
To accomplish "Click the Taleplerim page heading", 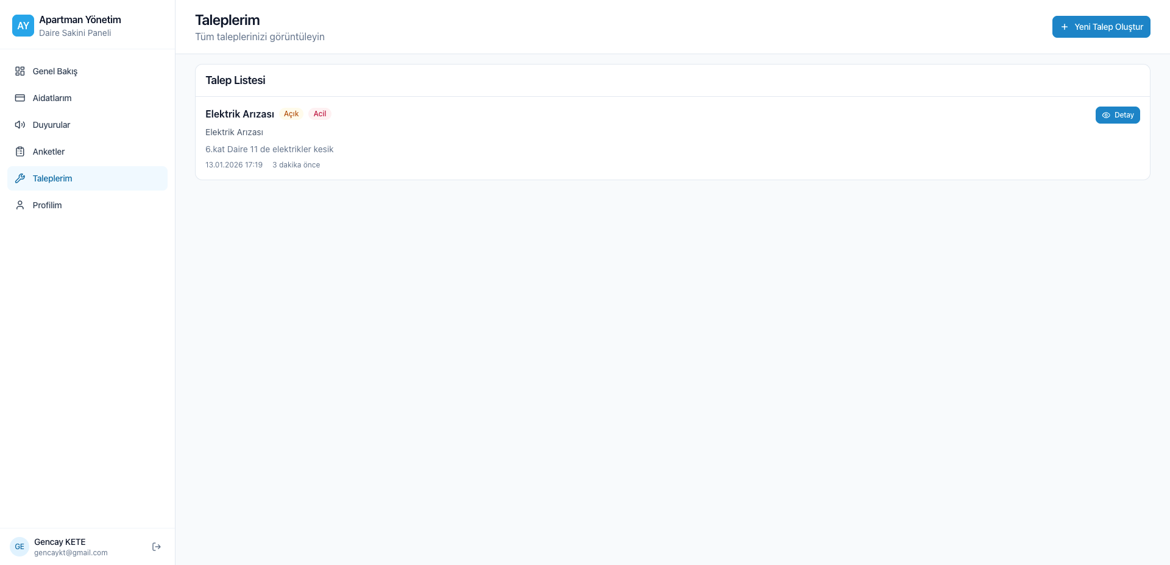I will (x=227, y=20).
